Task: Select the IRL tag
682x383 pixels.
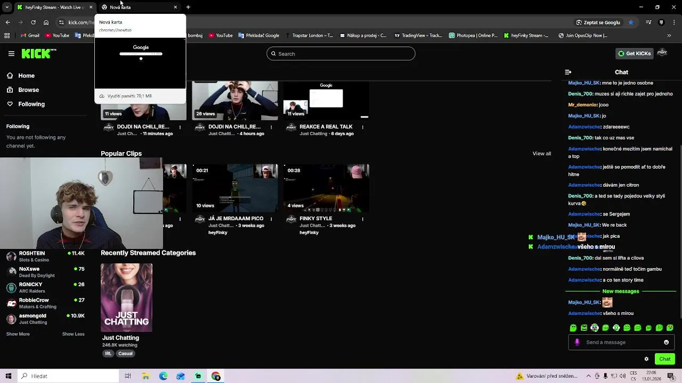Action: pos(108,353)
